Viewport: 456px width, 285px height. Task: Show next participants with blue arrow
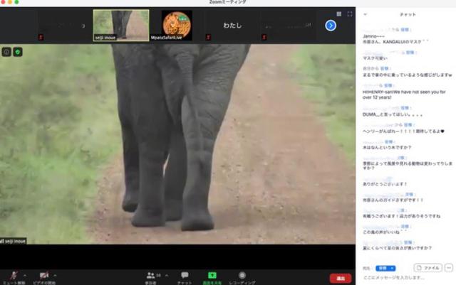331,26
